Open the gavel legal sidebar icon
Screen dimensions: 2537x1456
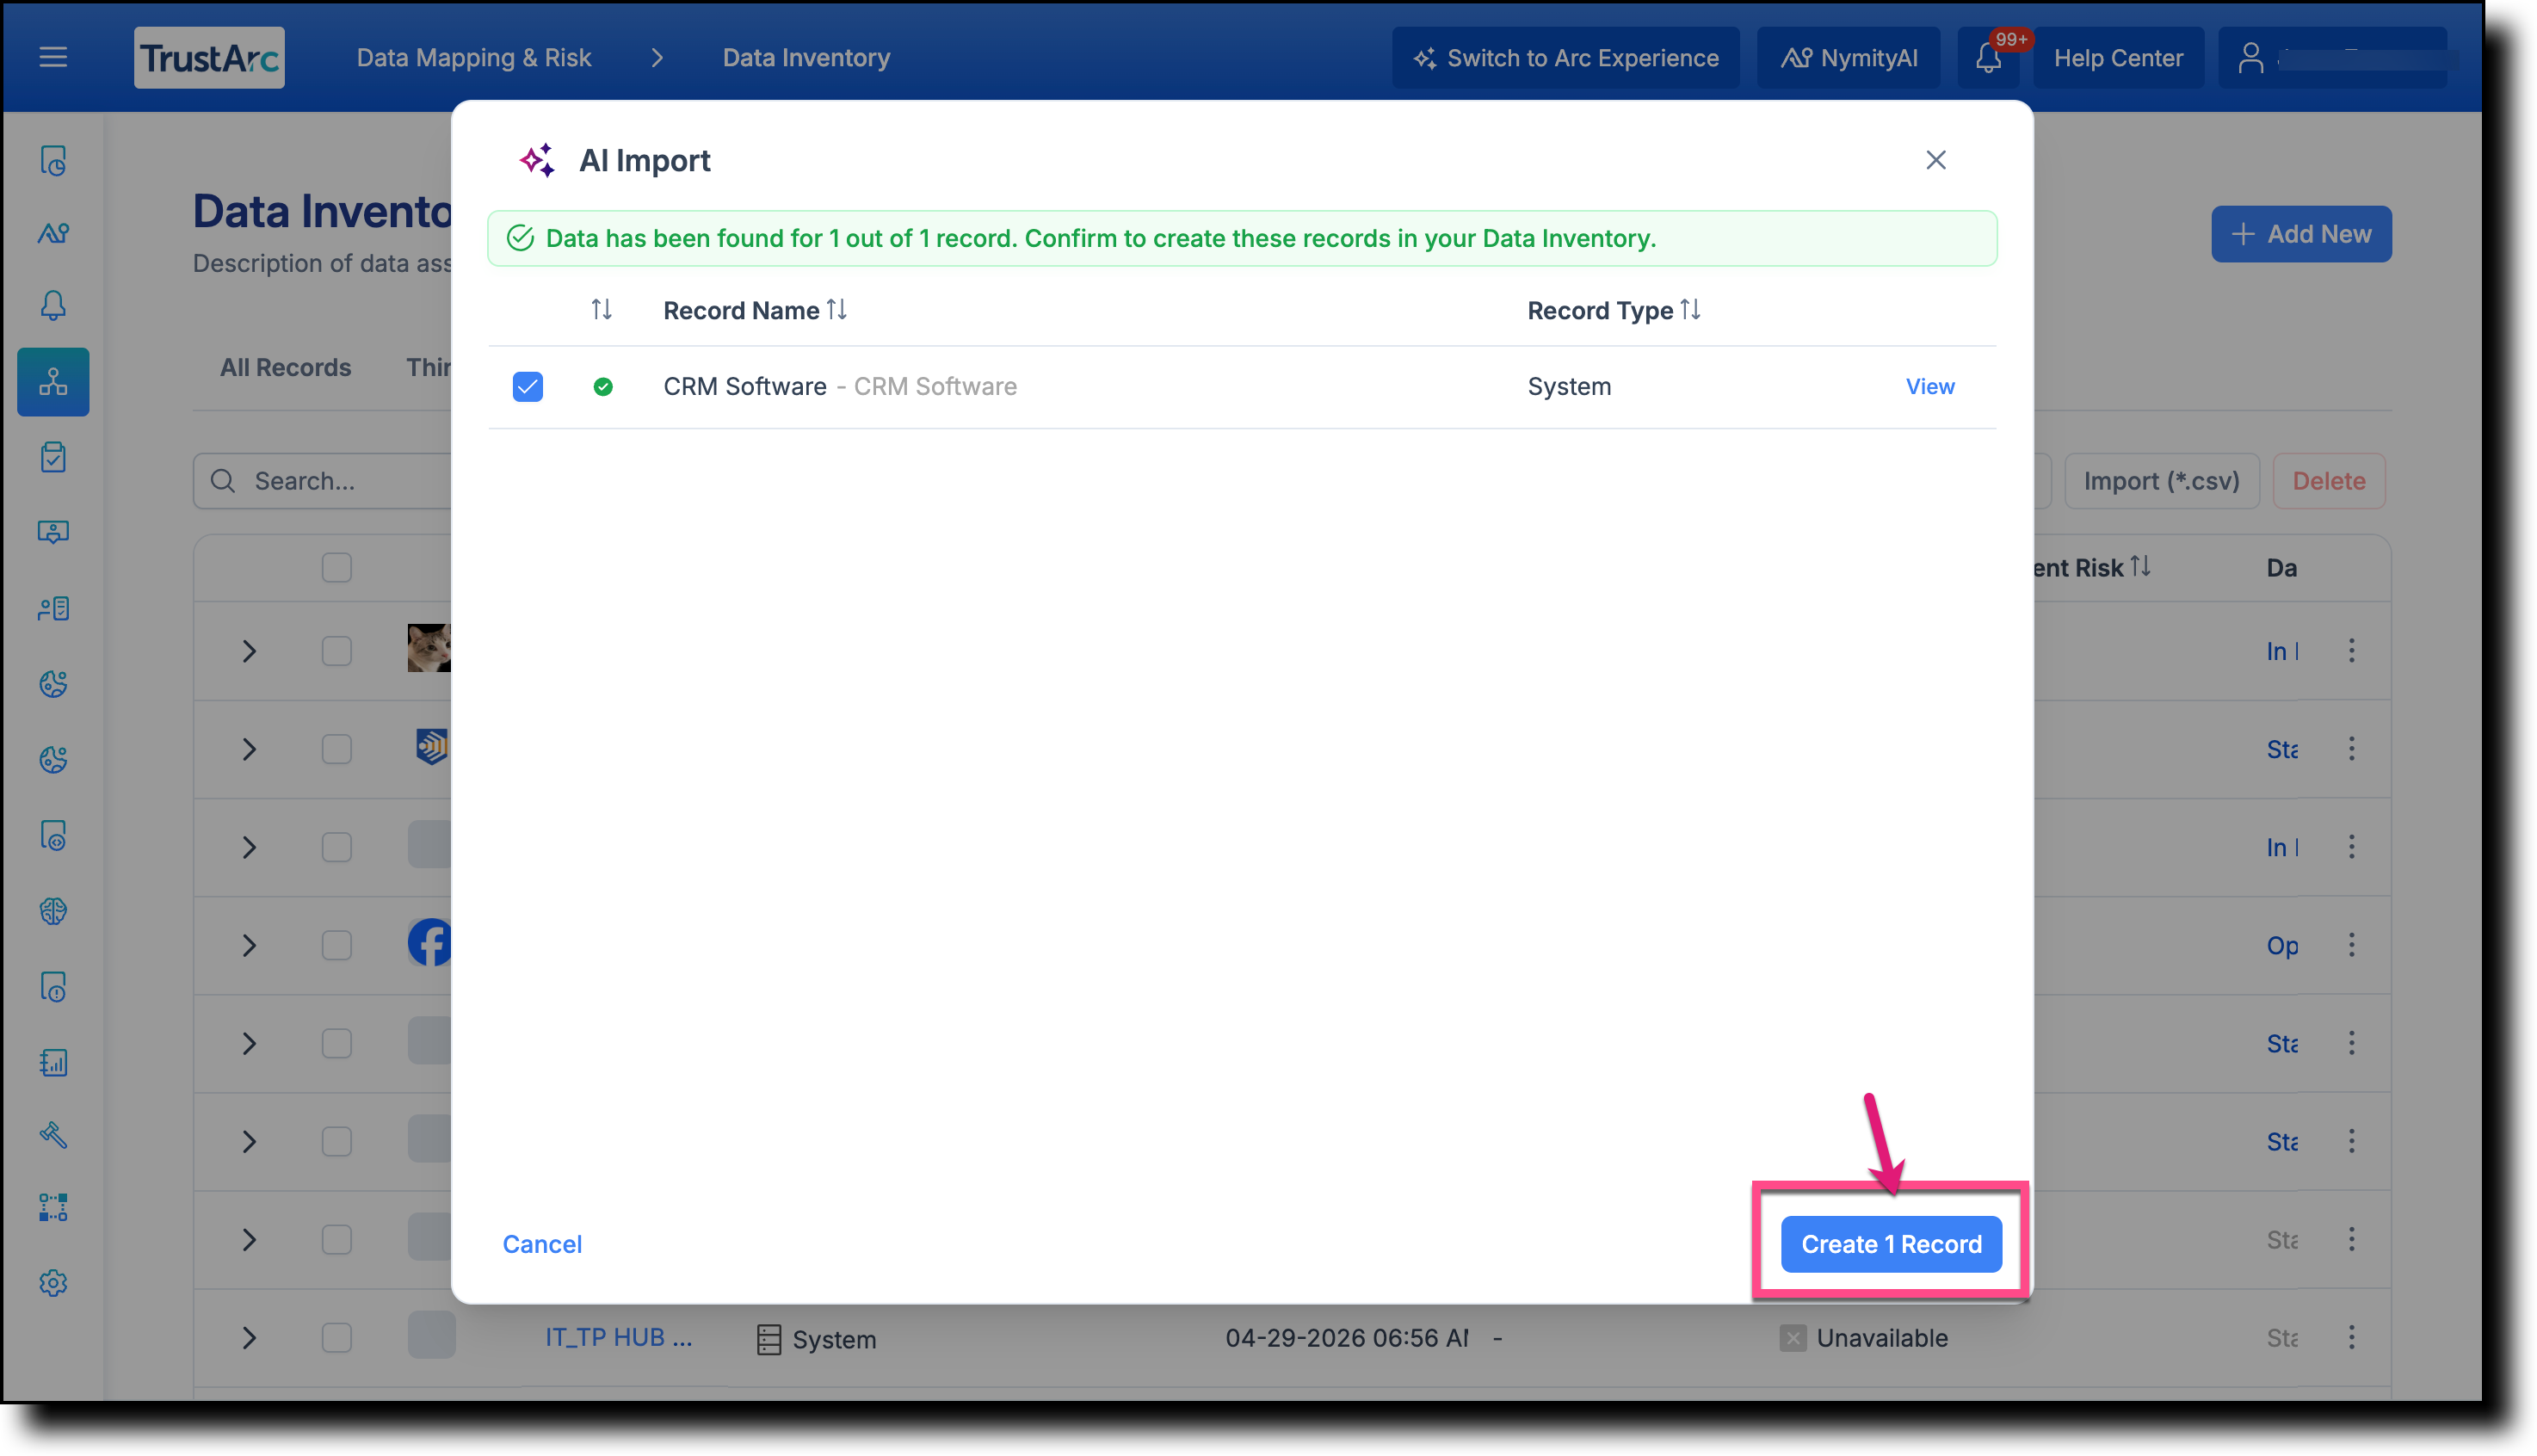pyautogui.click(x=53, y=1135)
